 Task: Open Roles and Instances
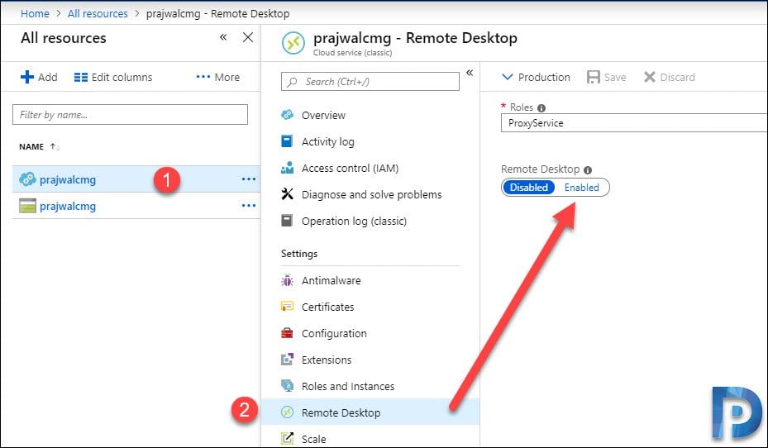pos(348,386)
